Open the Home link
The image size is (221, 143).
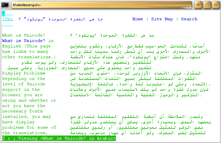coord(137,19)
